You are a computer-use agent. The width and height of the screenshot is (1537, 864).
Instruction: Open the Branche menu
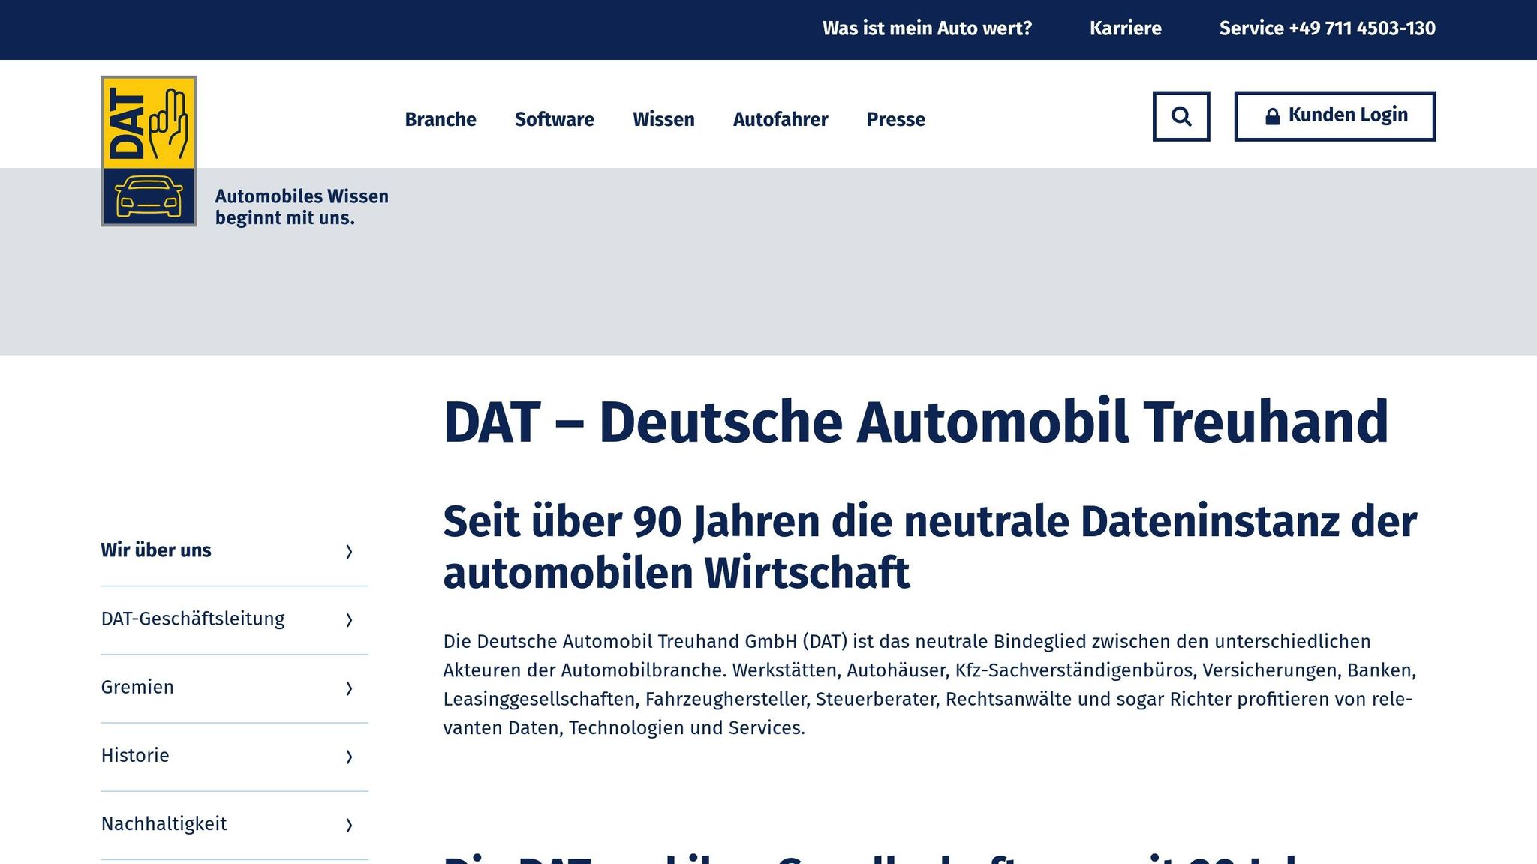coord(441,119)
